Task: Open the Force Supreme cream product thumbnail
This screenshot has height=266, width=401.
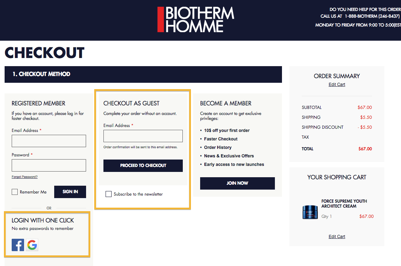Action: (310, 212)
